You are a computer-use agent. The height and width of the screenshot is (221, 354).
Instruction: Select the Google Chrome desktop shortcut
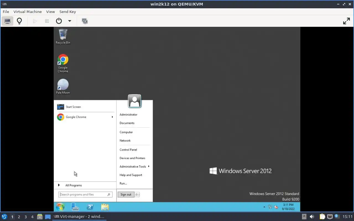[x=63, y=63]
